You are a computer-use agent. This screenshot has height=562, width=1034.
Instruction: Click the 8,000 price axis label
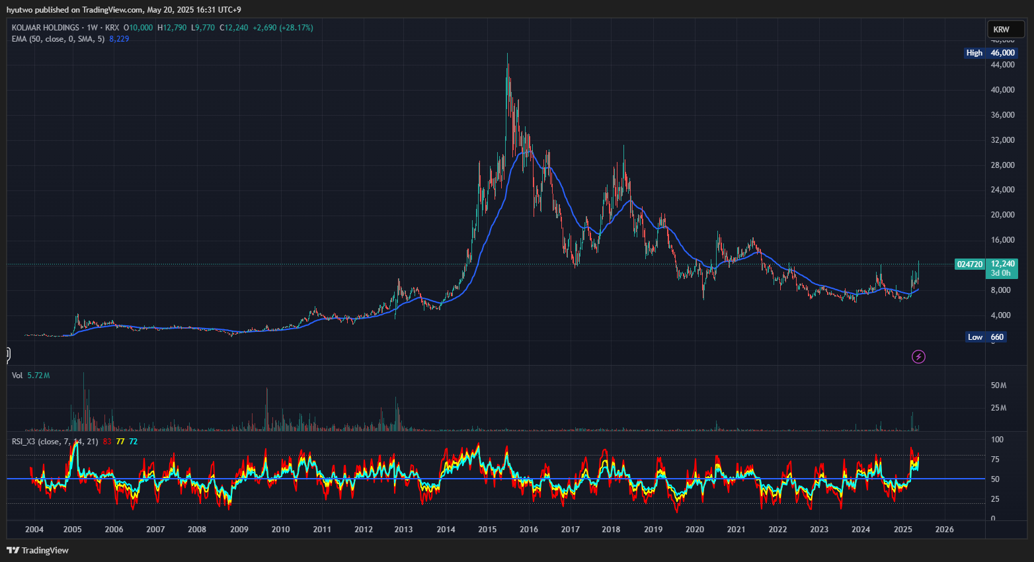(x=1001, y=290)
